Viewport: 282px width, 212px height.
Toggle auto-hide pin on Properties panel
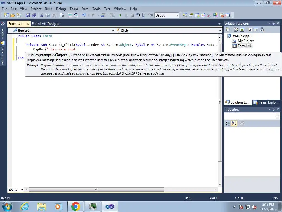[x=273, y=109]
